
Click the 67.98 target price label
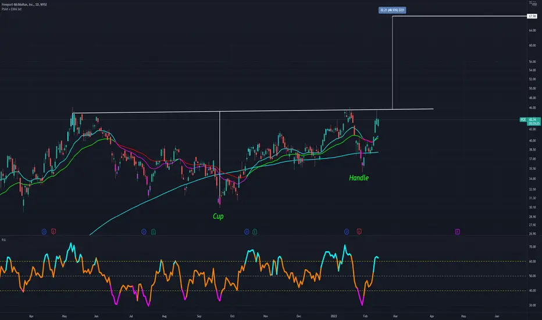pos(532,16)
